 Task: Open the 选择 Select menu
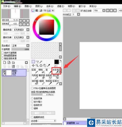click(x=50, y=6)
